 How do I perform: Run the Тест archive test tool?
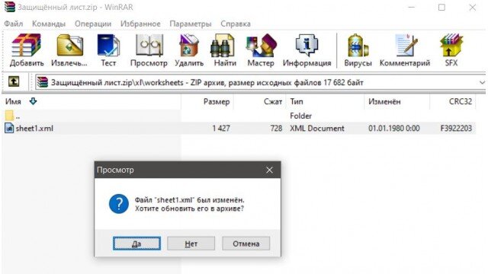pyautogui.click(x=108, y=50)
